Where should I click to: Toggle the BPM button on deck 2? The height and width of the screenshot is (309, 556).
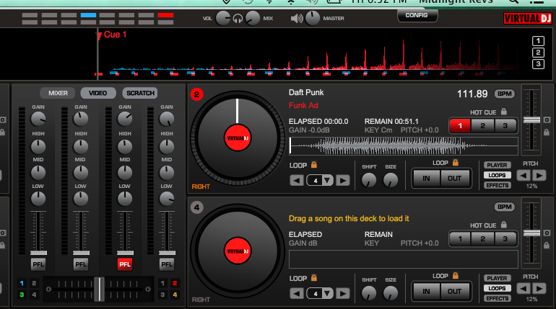coord(504,94)
